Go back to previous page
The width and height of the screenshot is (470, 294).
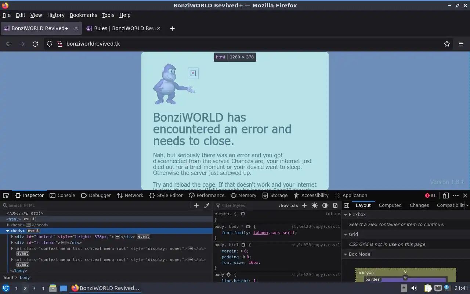(x=9, y=44)
